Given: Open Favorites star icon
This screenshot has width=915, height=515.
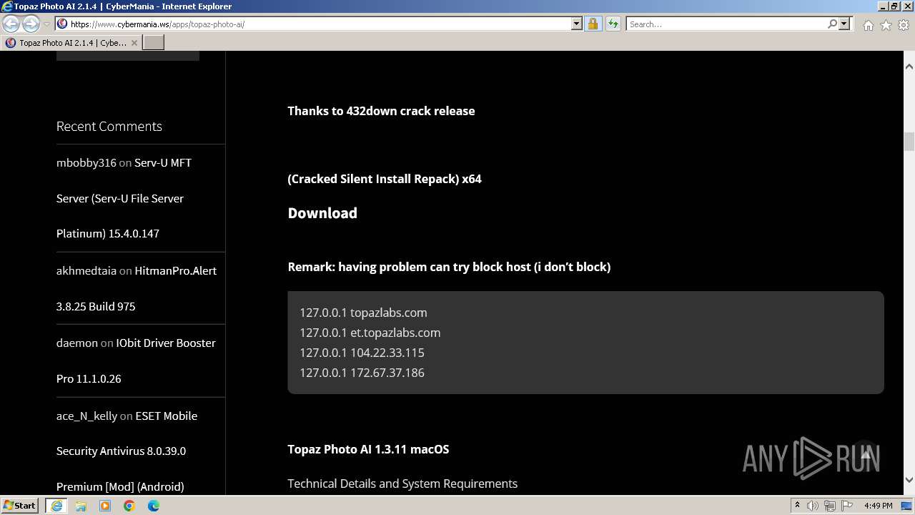Looking at the screenshot, I should 886,25.
